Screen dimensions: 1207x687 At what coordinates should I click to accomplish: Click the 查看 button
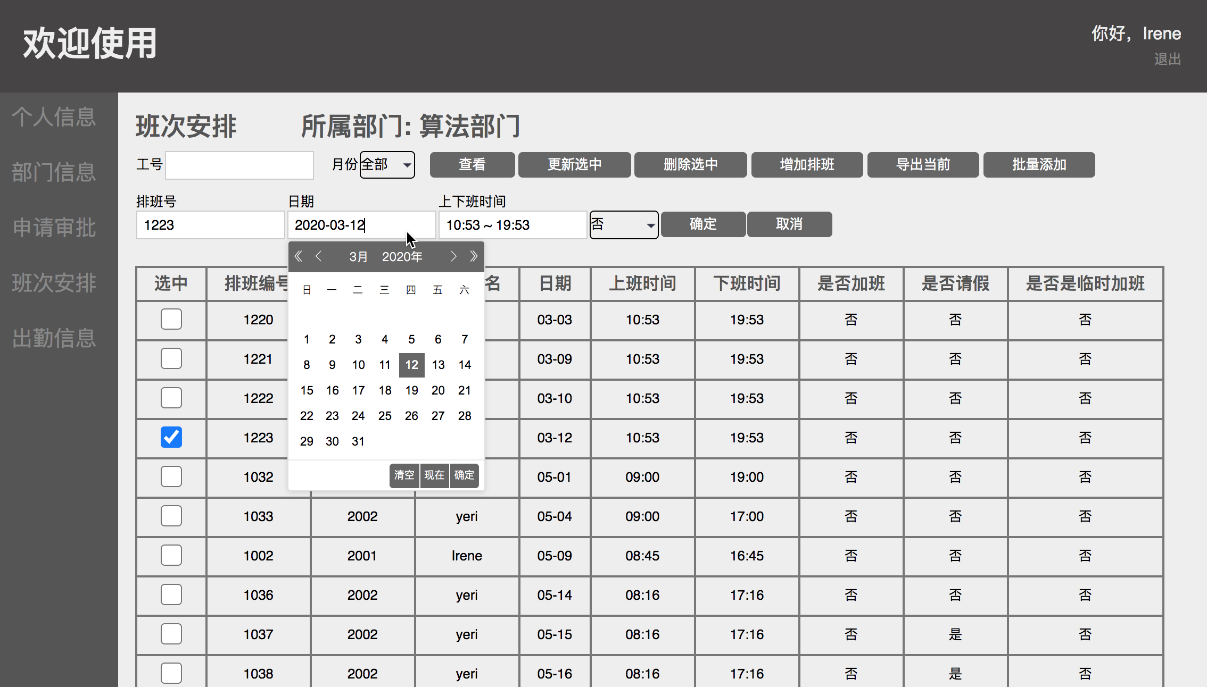pos(472,165)
